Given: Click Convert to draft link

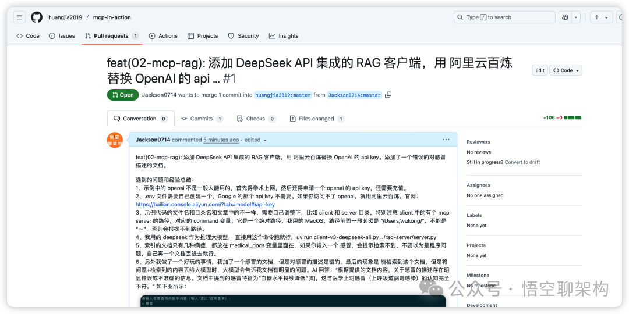Looking at the screenshot, I should click(522, 162).
